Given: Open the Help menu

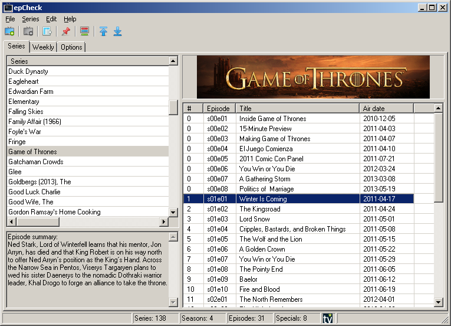Looking at the screenshot, I should point(70,19).
